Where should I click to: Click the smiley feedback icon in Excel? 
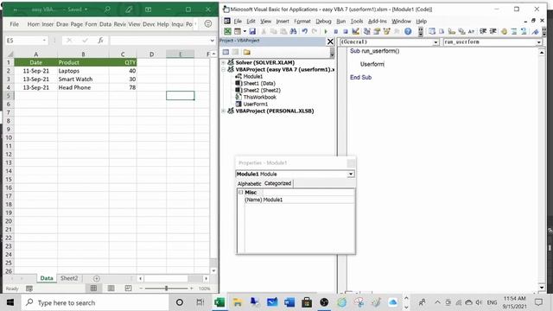click(208, 23)
